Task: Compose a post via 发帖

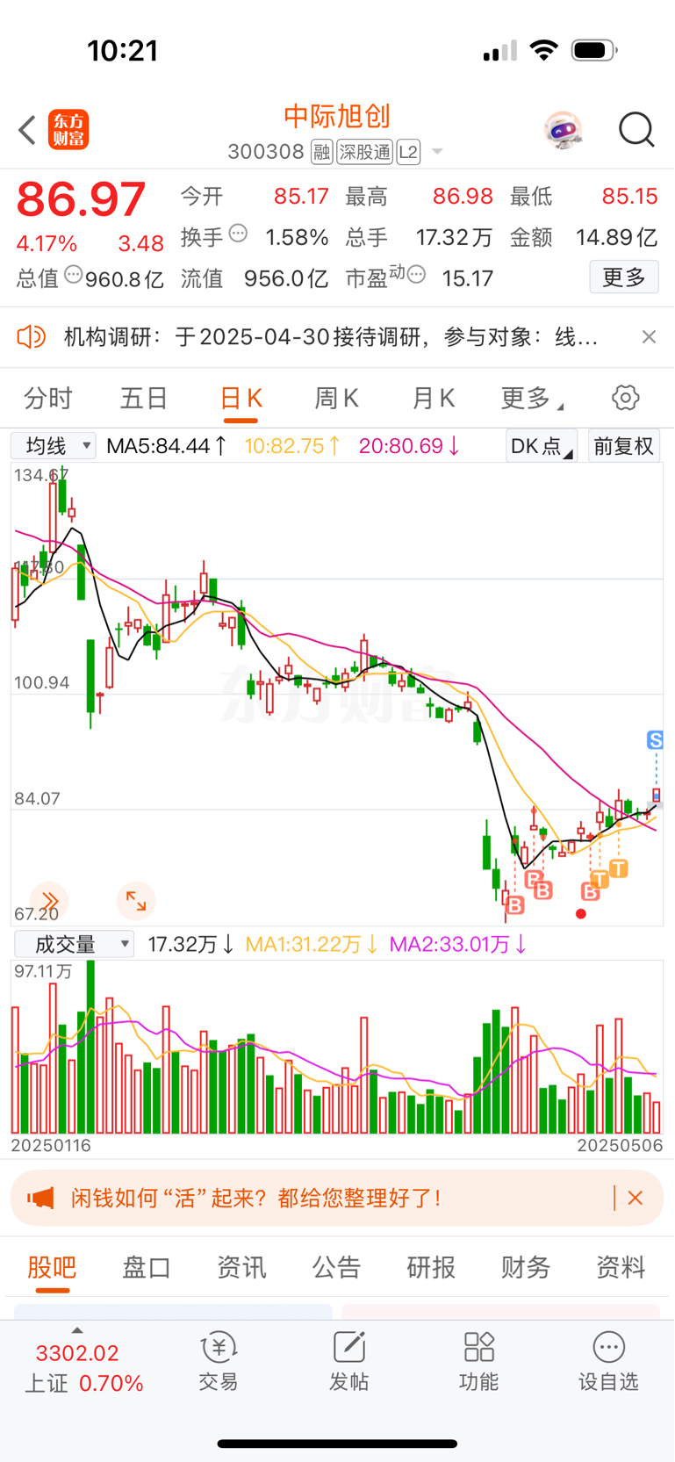Action: tap(348, 1362)
